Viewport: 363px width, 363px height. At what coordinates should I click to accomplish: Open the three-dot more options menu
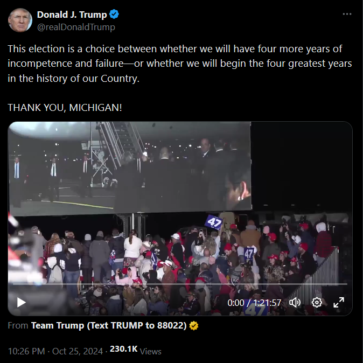point(347,14)
